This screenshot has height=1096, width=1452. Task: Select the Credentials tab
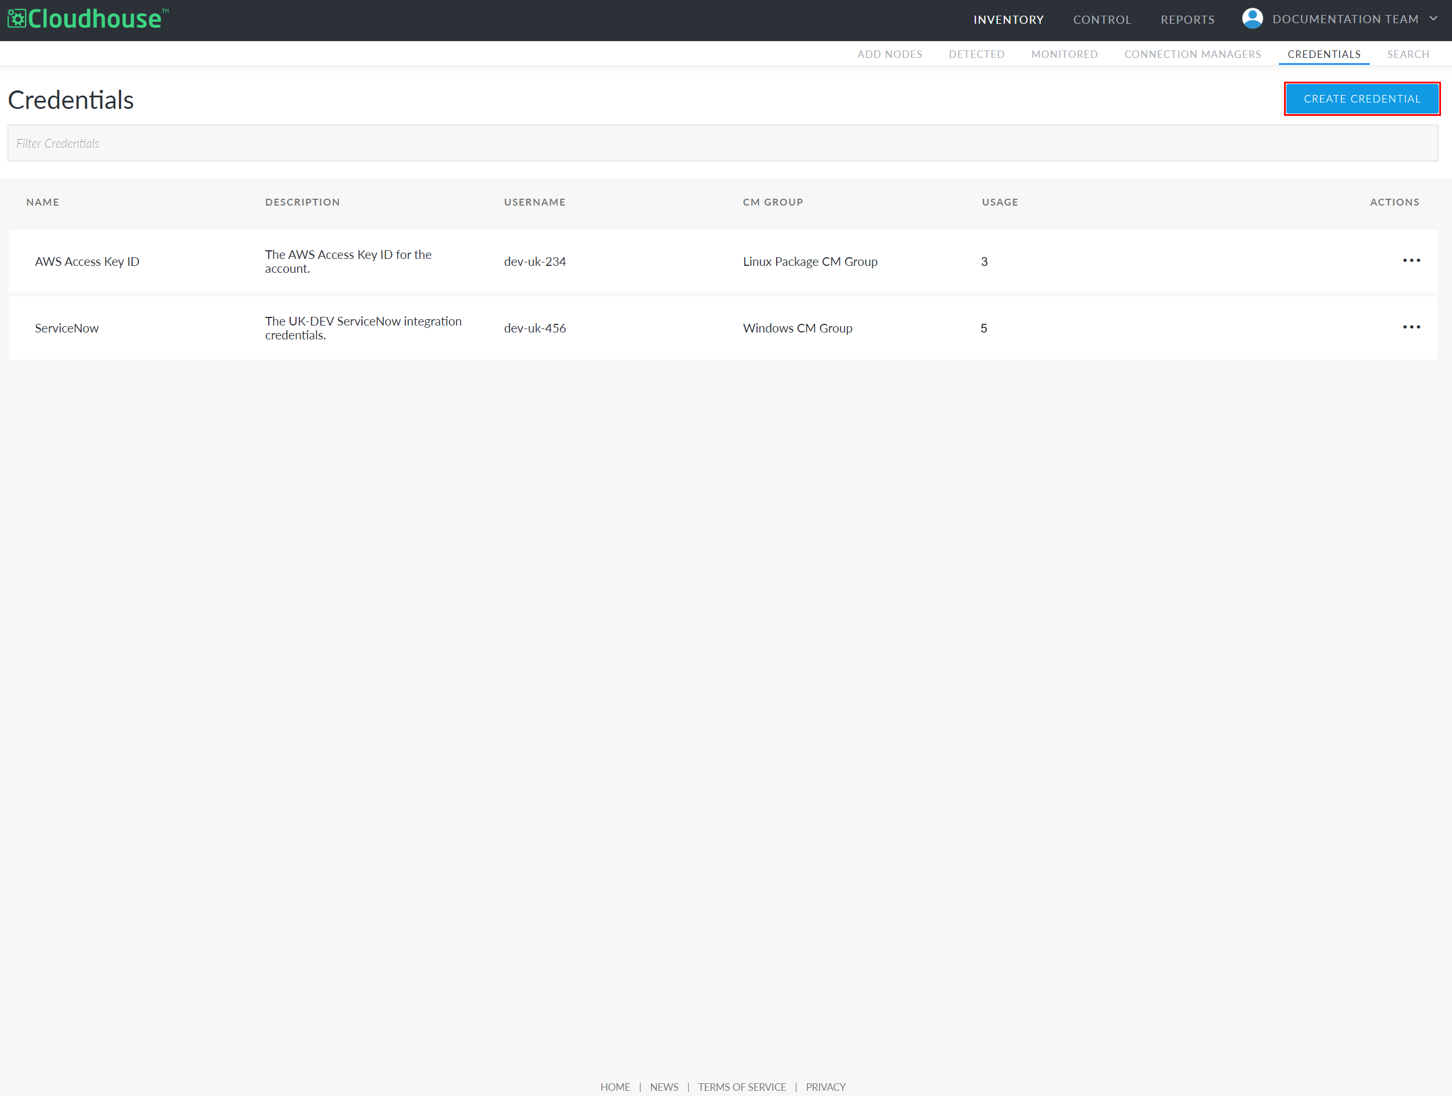coord(1323,54)
